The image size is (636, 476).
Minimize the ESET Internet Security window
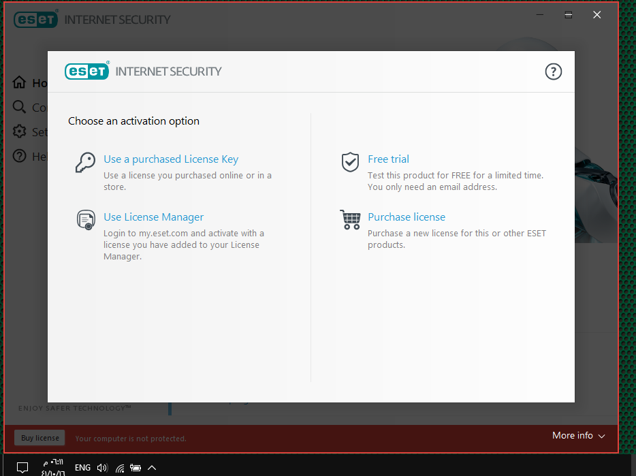click(x=539, y=14)
